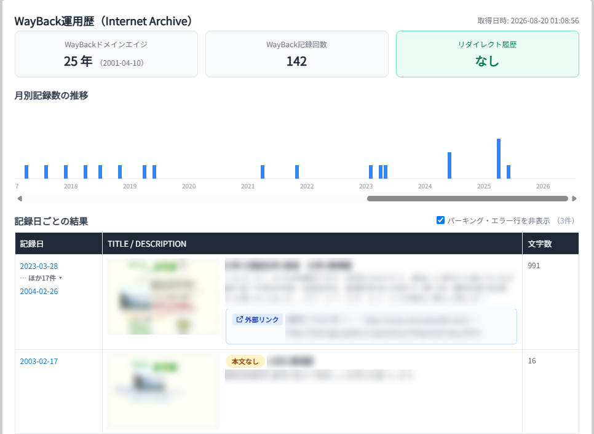Click the 2020 axis label
Image resolution: width=594 pixels, height=434 pixels.
[189, 187]
